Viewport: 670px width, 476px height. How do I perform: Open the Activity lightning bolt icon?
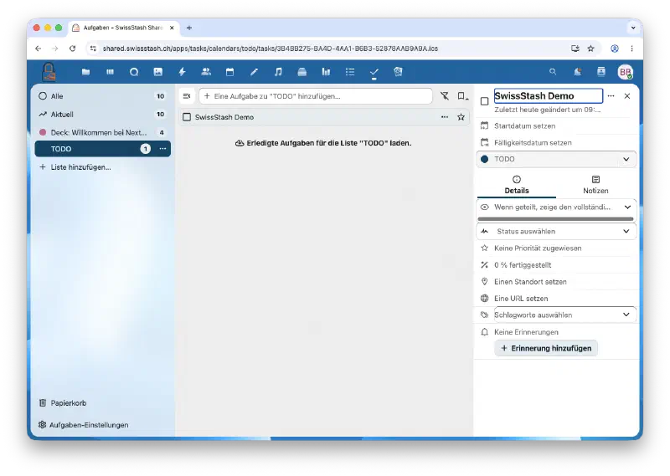coord(182,72)
